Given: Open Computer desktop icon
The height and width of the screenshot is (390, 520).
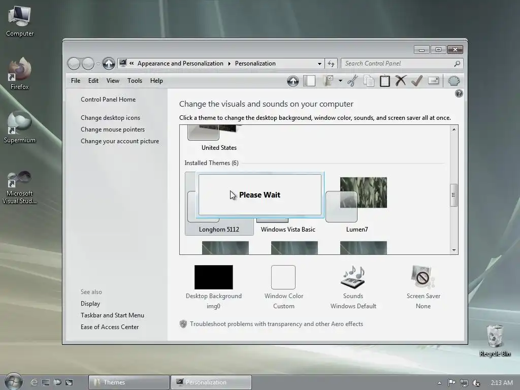Looking at the screenshot, I should point(20,21).
